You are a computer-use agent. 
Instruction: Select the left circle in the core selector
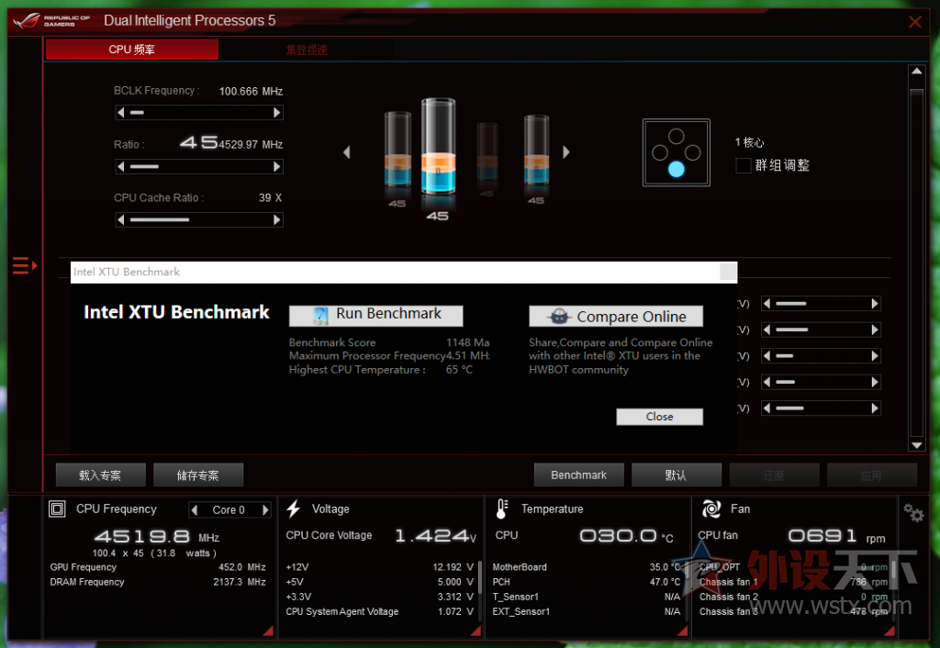(660, 152)
